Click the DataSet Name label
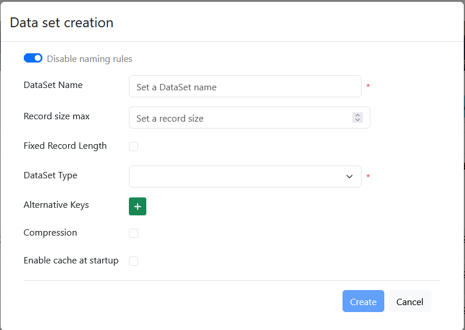 click(53, 85)
